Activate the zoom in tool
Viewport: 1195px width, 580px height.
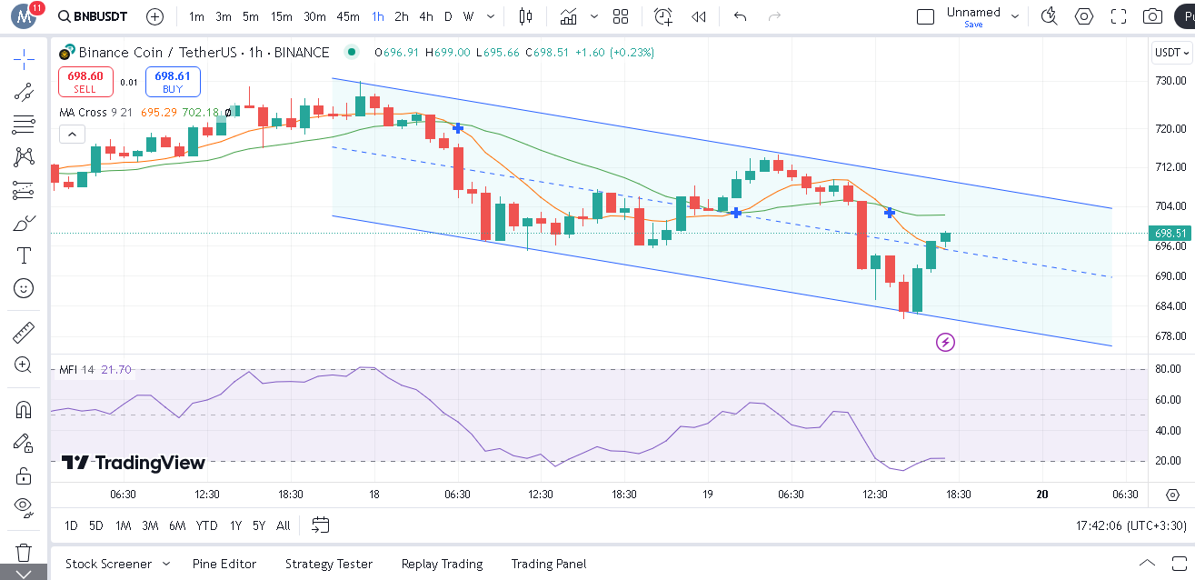tap(24, 365)
